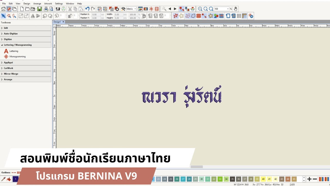Pick thread color swatch 40
The width and height of the screenshot is (330, 186).
point(263,179)
